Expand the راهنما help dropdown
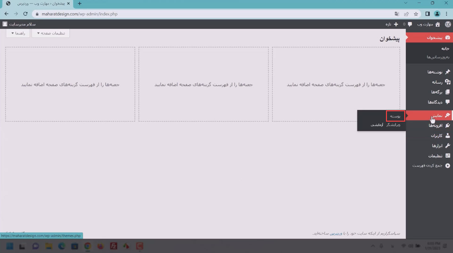Viewport: 453px width, 253px height. (x=18, y=33)
